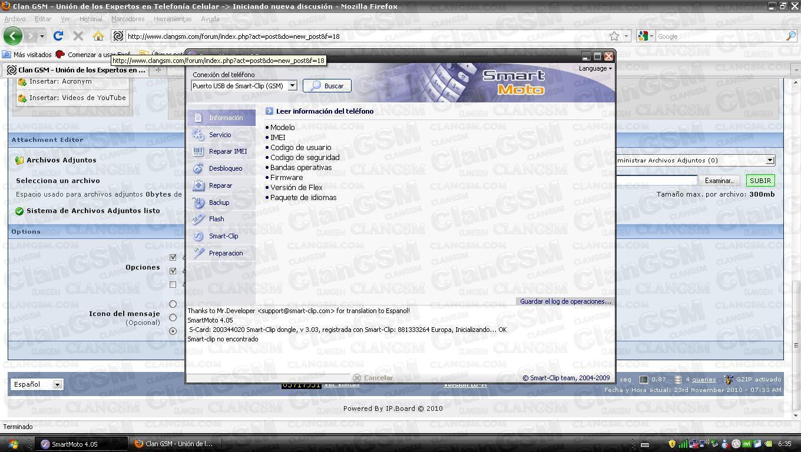Click Guardar el log de operaciones
The width and height of the screenshot is (801, 452).
click(565, 301)
